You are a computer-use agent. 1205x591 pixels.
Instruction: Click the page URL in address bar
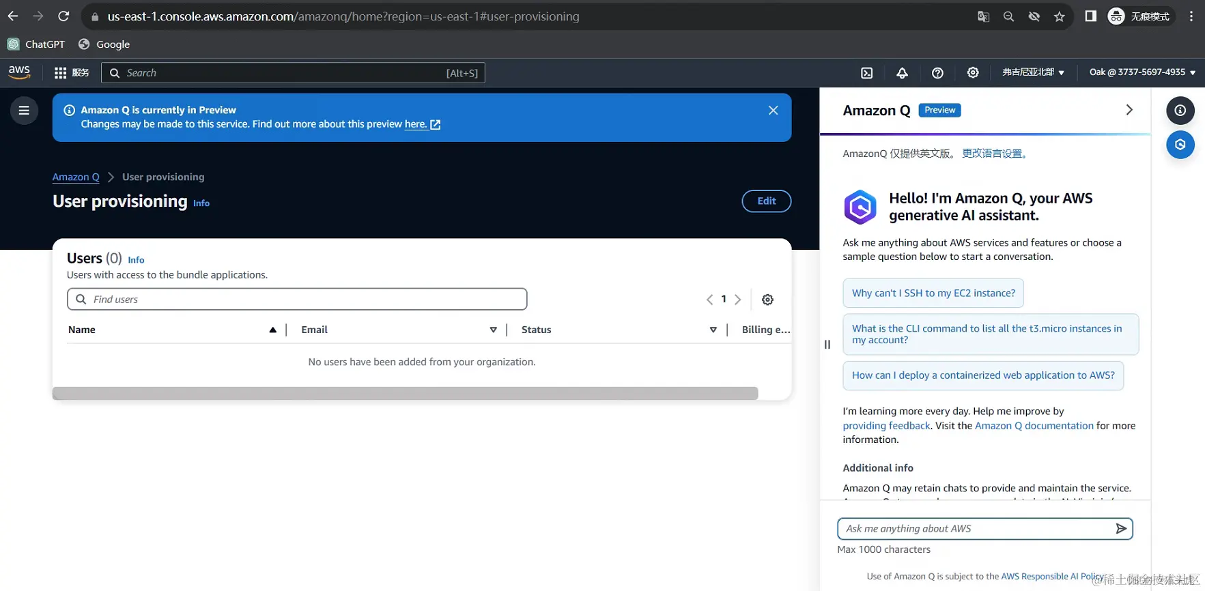click(x=343, y=16)
